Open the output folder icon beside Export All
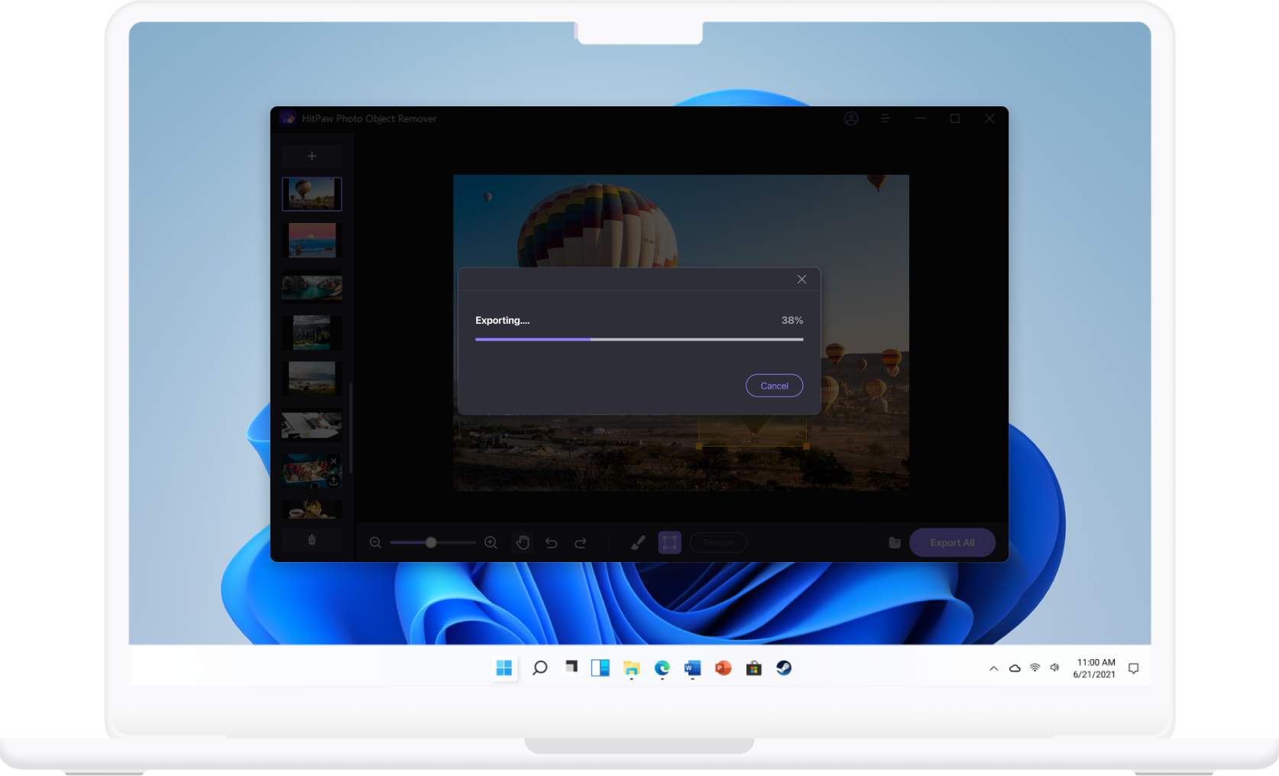This screenshot has height=776, width=1279. (894, 542)
